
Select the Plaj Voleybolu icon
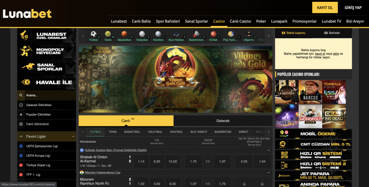[x=231, y=34]
